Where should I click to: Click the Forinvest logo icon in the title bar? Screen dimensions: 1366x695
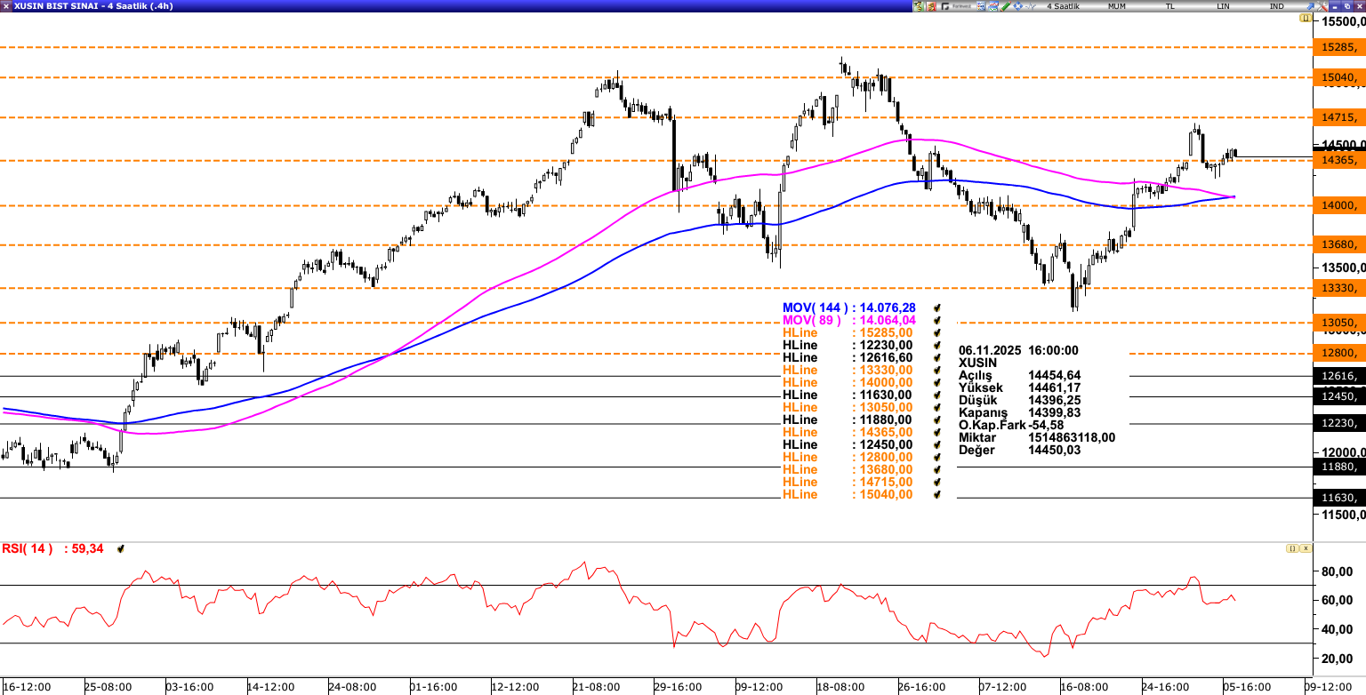[x=960, y=6]
